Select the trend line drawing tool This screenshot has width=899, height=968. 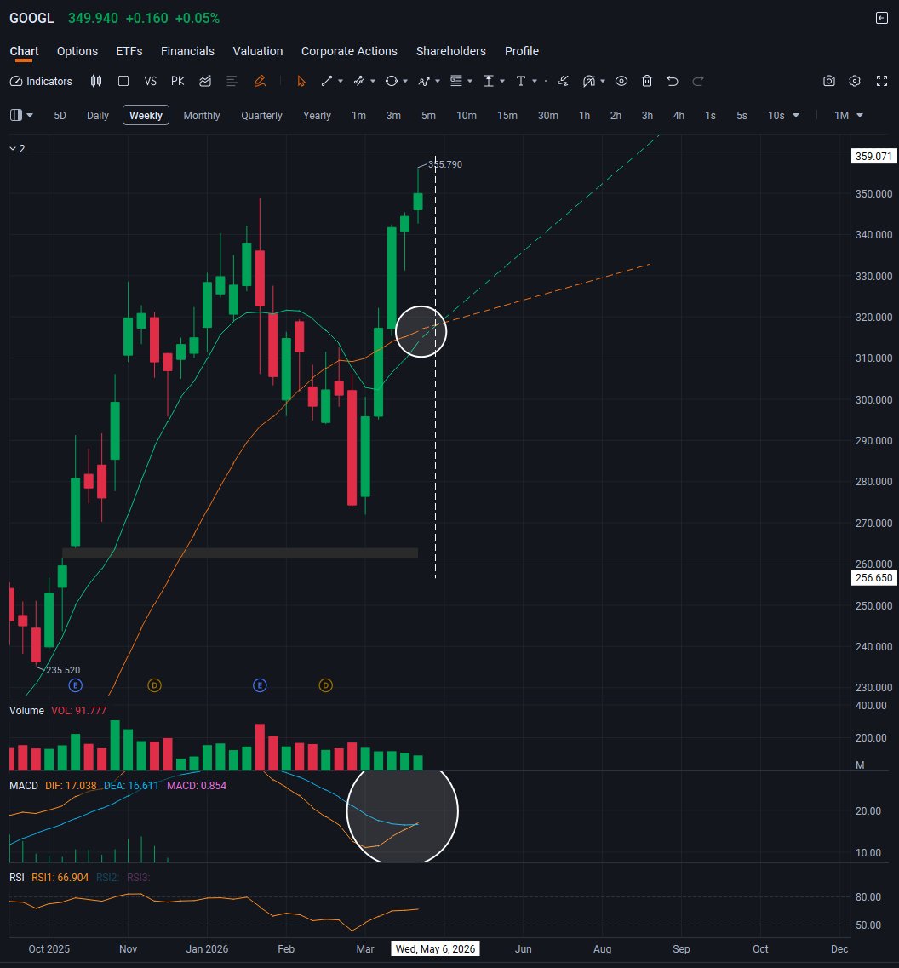[x=327, y=82]
